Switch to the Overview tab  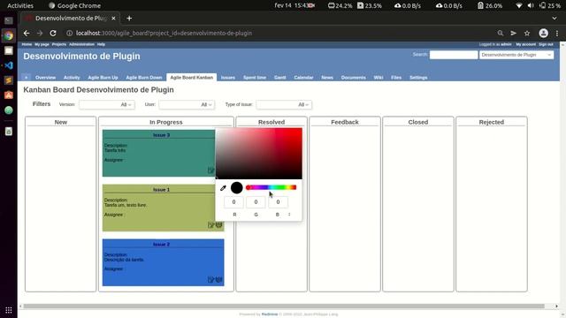[x=45, y=78]
